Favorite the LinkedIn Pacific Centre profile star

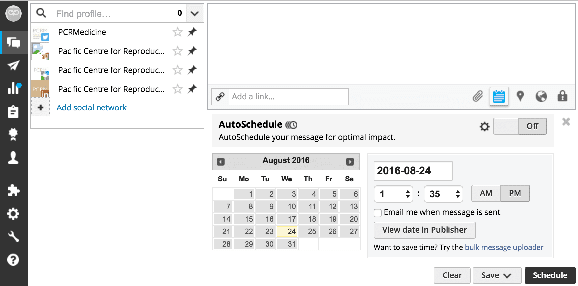177,89
